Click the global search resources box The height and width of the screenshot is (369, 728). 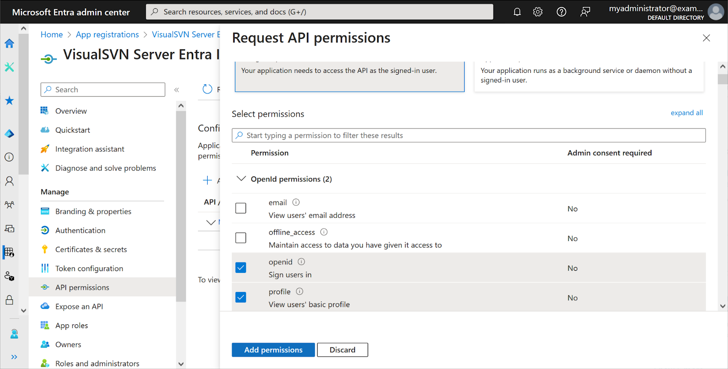[319, 12]
